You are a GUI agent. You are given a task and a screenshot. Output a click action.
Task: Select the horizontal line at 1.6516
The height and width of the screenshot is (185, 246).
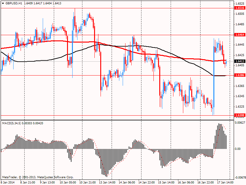[117, 8]
